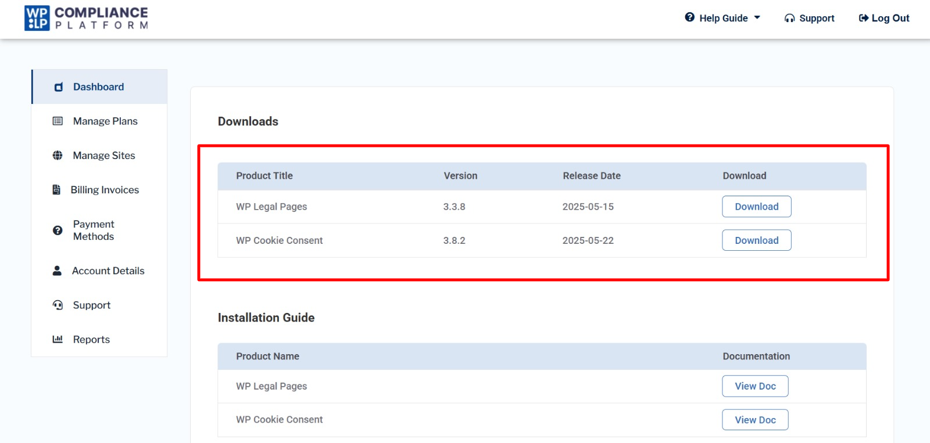
Task: Click the Documentation column header
Action: (x=756, y=356)
